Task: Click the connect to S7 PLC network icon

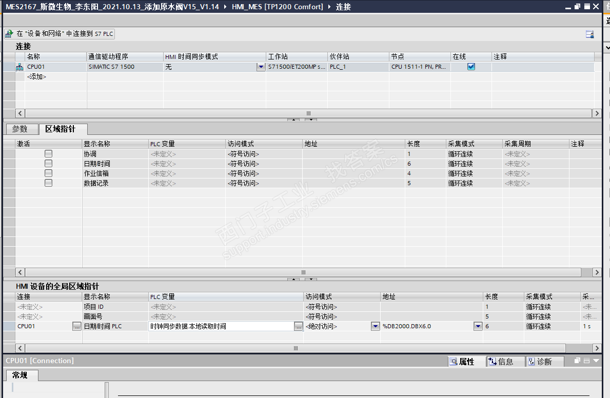Action: pyautogui.click(x=9, y=34)
